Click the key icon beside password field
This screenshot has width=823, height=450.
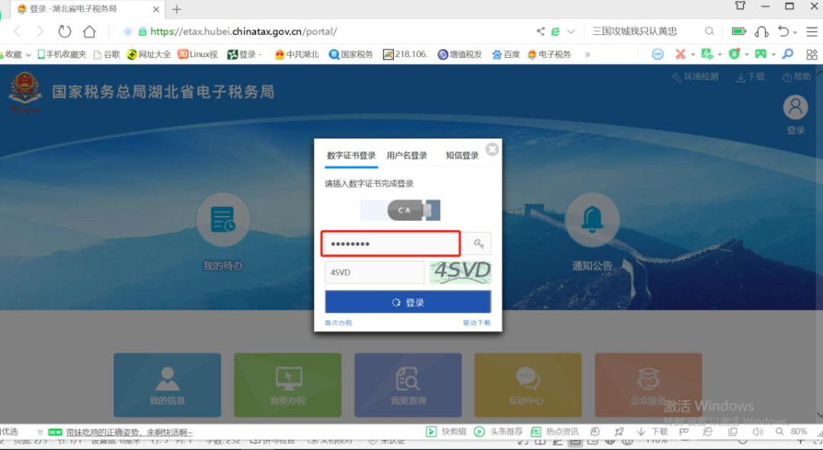478,244
